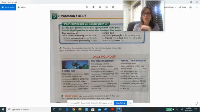The width and height of the screenshot is (200, 112).
Task: Open Cortana circle icon on taskbar
Action: pyautogui.click(x=54, y=109)
